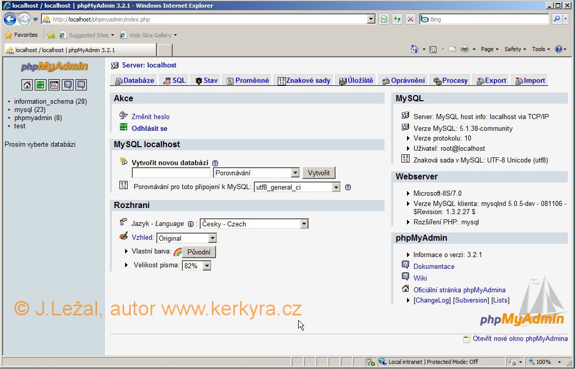Image resolution: width=575 pixels, height=369 pixels.
Task: Open the SQL query window icon in the sidebar
Action: click(x=54, y=85)
